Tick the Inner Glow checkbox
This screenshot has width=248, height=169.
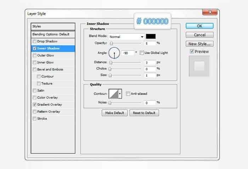pos(34,62)
